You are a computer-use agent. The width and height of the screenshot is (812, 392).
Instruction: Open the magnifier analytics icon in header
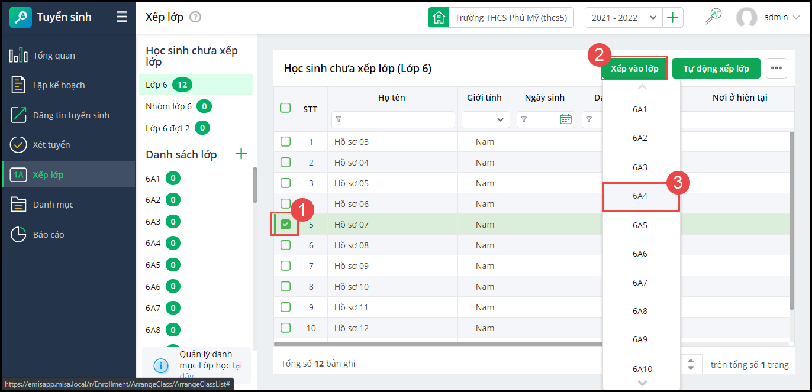click(x=713, y=17)
